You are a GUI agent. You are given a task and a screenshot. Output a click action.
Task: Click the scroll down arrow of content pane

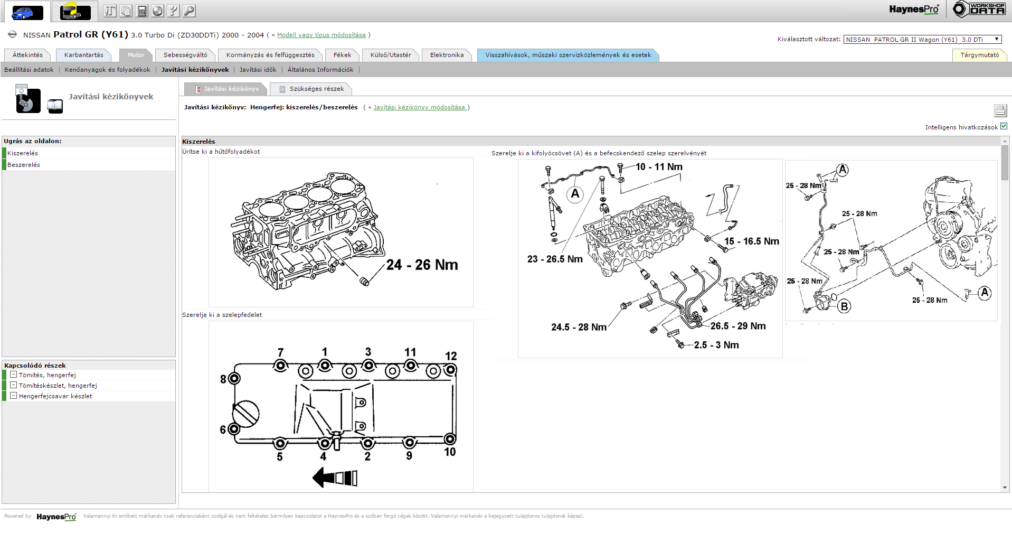(1005, 488)
